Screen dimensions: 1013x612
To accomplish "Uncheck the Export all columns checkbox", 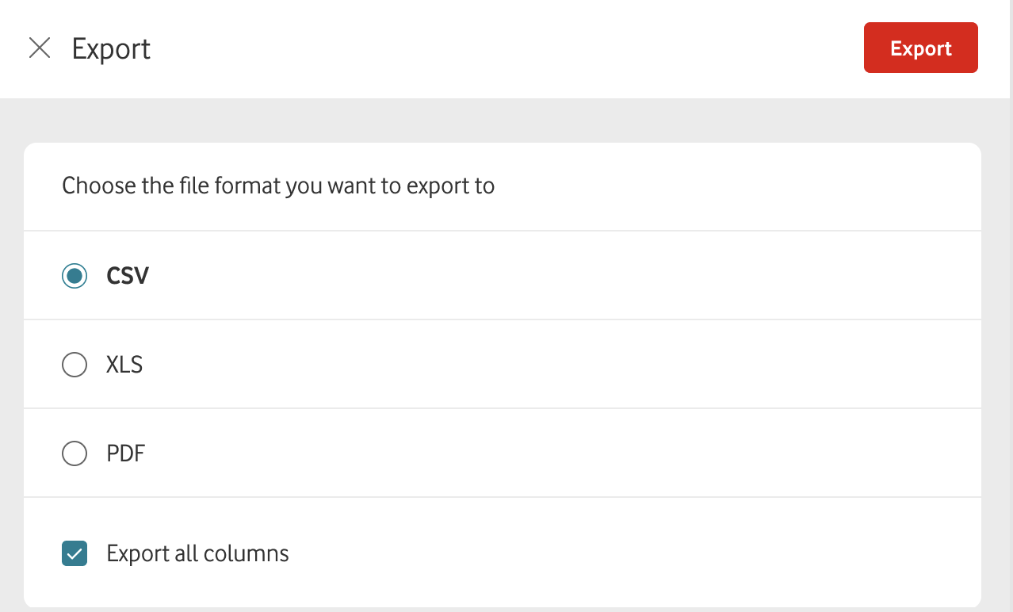I will (x=75, y=553).
